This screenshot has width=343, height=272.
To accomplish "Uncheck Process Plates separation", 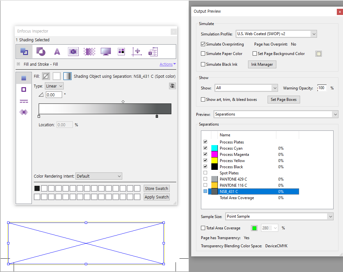I will click(x=205, y=142).
